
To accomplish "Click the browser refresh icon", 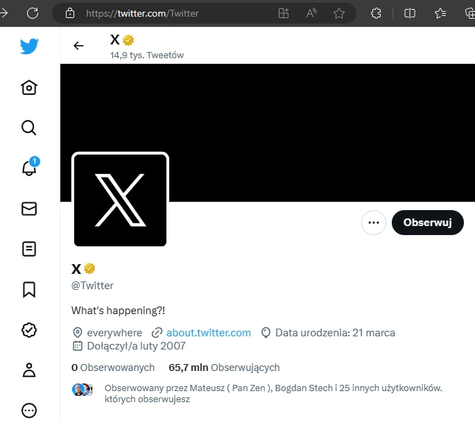I will 33,13.
